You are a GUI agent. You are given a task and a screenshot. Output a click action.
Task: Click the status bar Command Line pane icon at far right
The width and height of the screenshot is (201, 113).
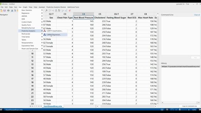click(199, 110)
